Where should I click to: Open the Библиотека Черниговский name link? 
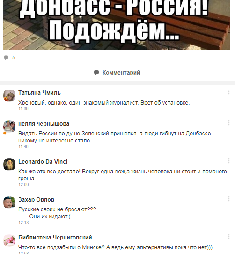coord(55,238)
